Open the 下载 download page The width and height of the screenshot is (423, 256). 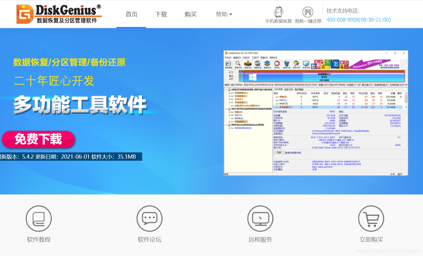coord(161,14)
